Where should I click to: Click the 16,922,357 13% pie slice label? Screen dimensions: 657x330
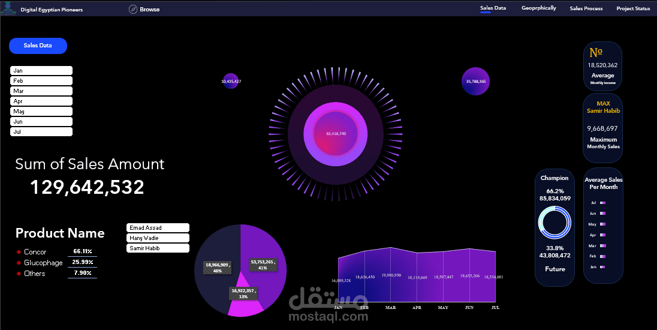point(243,293)
